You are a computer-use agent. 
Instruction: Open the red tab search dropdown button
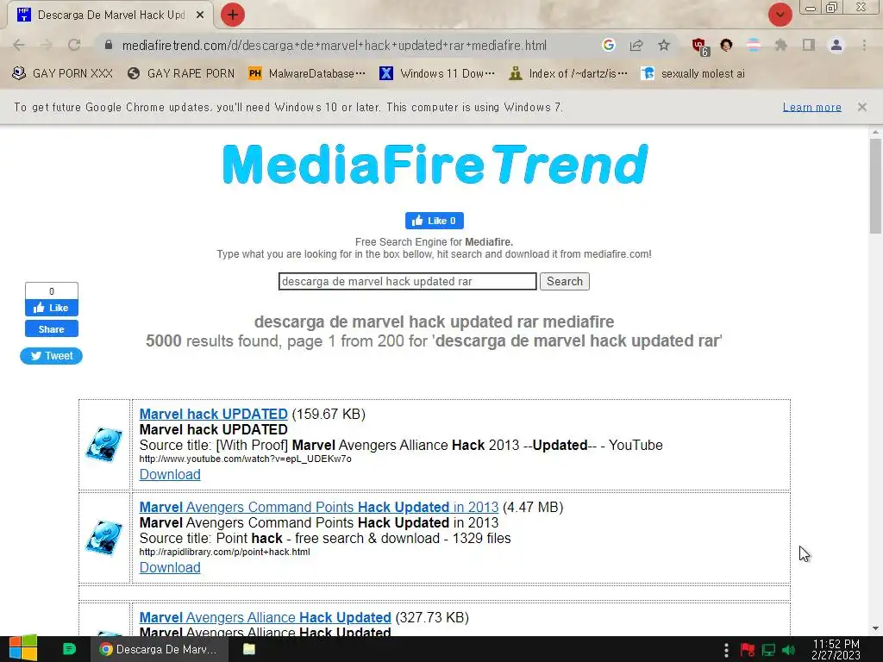tap(780, 15)
